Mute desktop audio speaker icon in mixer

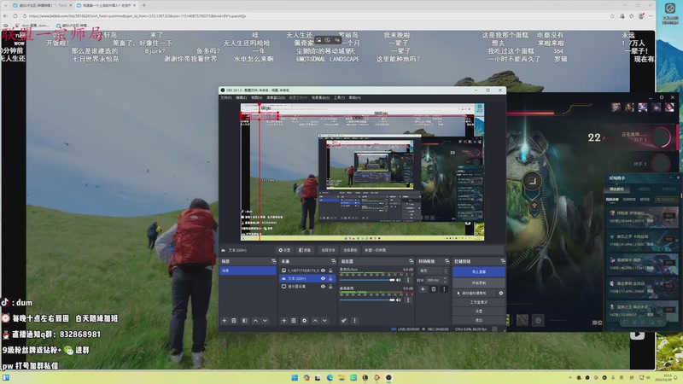click(x=398, y=300)
